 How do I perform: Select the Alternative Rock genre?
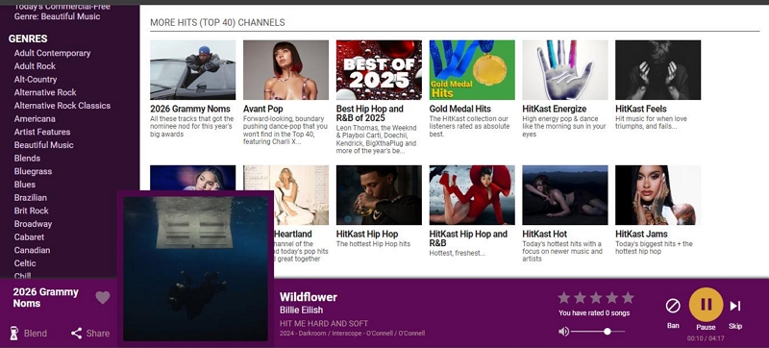[45, 92]
